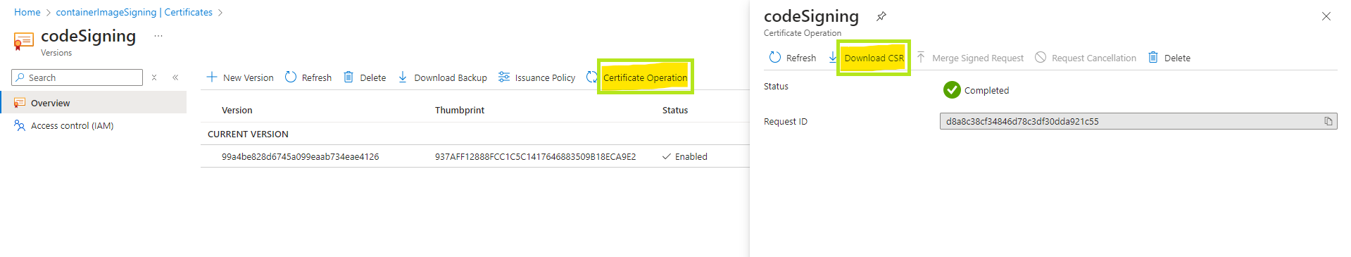The image size is (1351, 257).
Task: Open the ellipsis menu beside codeSigning title
Action: [158, 36]
